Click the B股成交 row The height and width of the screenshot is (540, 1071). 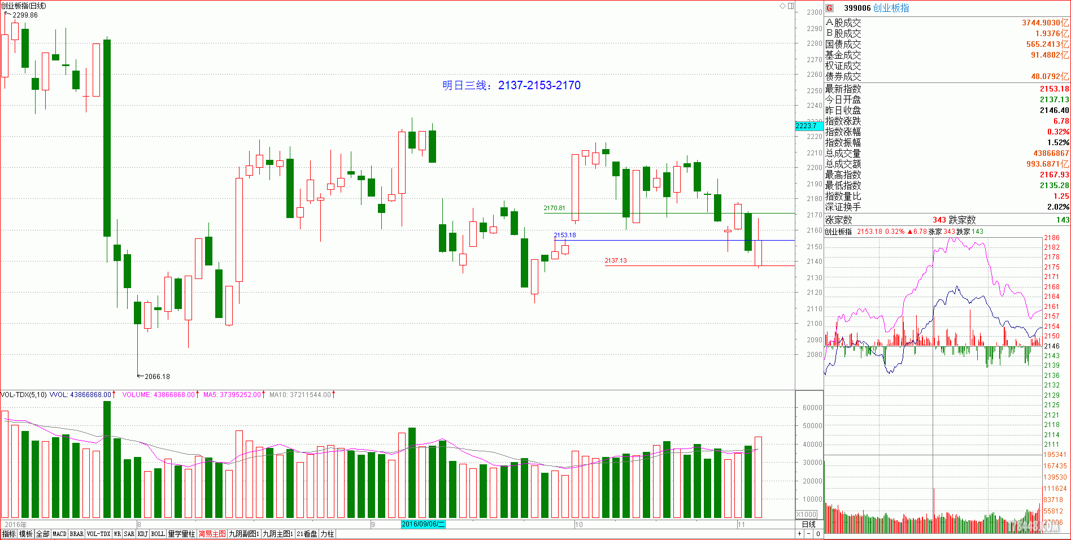tap(947, 33)
